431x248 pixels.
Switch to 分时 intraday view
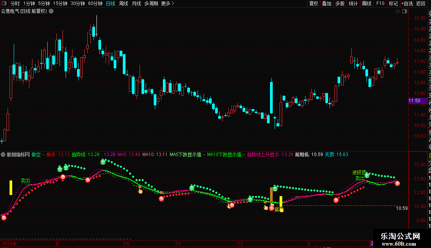pos(15,3)
